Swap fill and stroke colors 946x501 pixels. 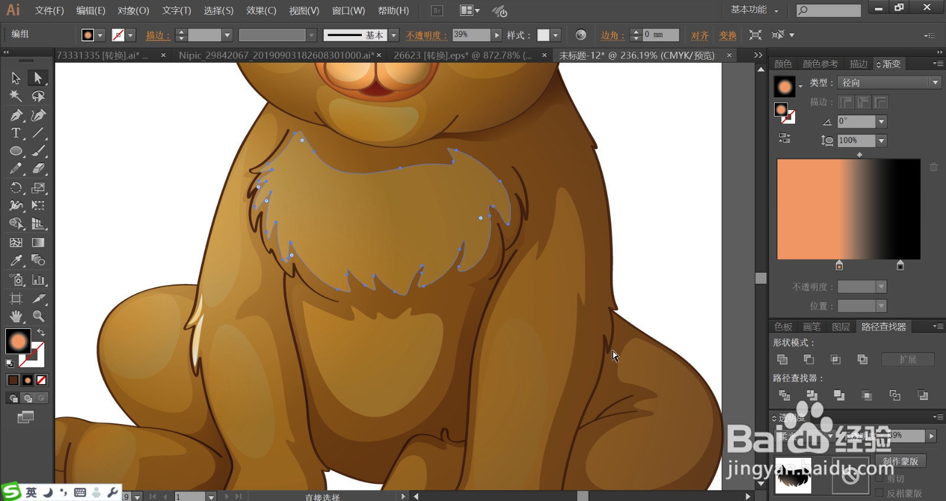pos(41,332)
